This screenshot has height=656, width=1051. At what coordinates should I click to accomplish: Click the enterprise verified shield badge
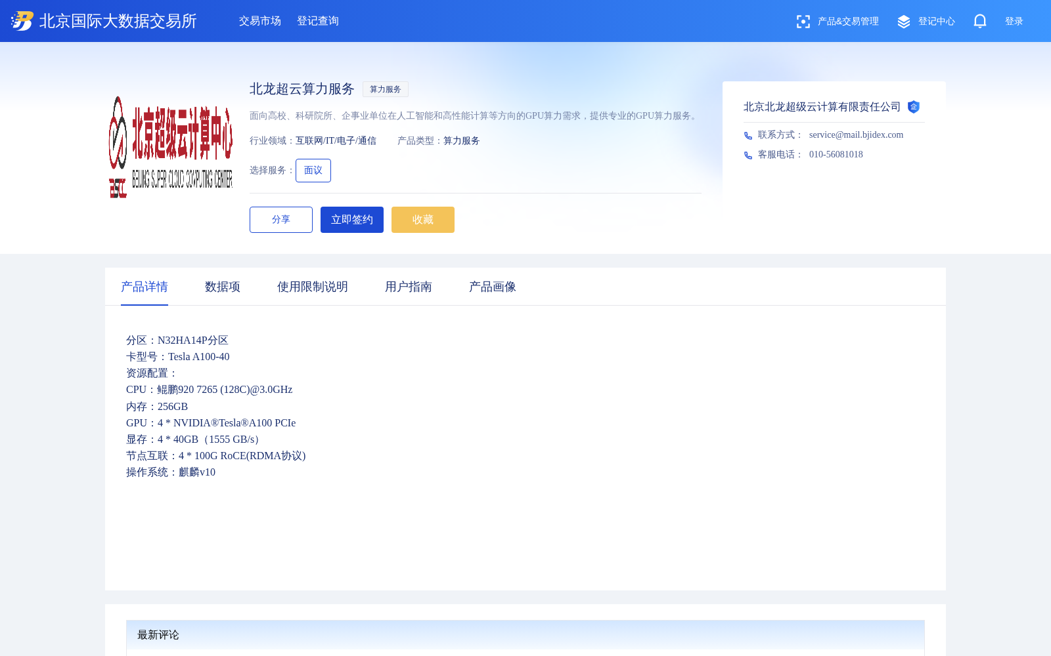click(914, 107)
